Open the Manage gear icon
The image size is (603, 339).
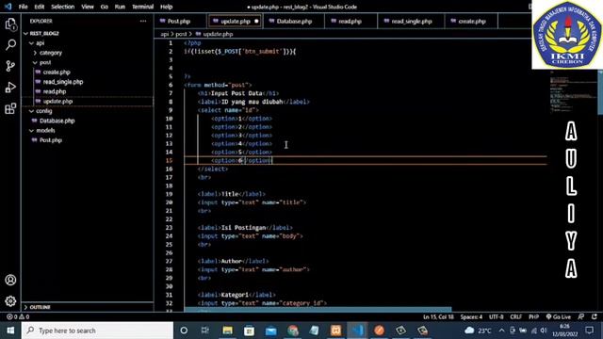[10, 301]
